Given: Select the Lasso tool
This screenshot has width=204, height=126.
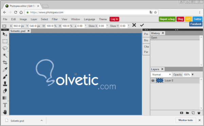Looking at the screenshot, I should point(5,48).
